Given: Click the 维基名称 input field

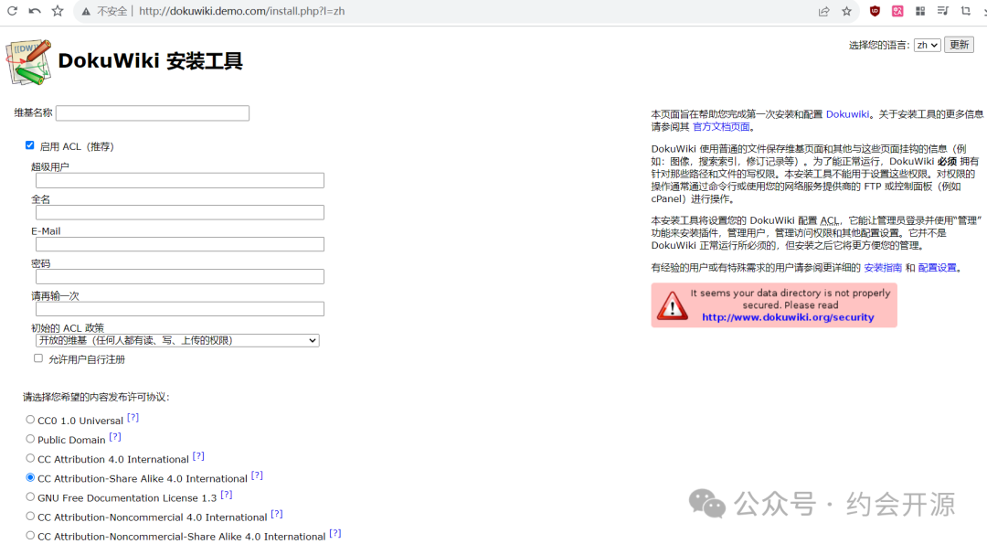Looking at the screenshot, I should 153,113.
